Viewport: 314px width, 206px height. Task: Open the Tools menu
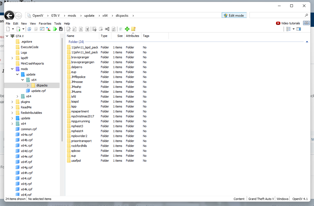pos(57,24)
